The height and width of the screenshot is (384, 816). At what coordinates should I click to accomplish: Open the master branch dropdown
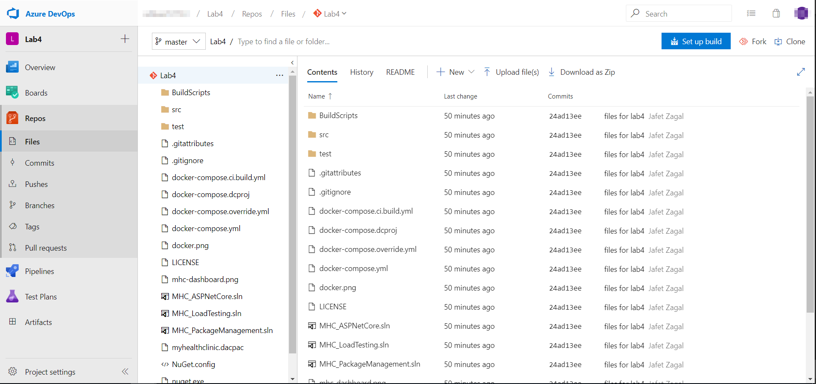click(x=179, y=41)
